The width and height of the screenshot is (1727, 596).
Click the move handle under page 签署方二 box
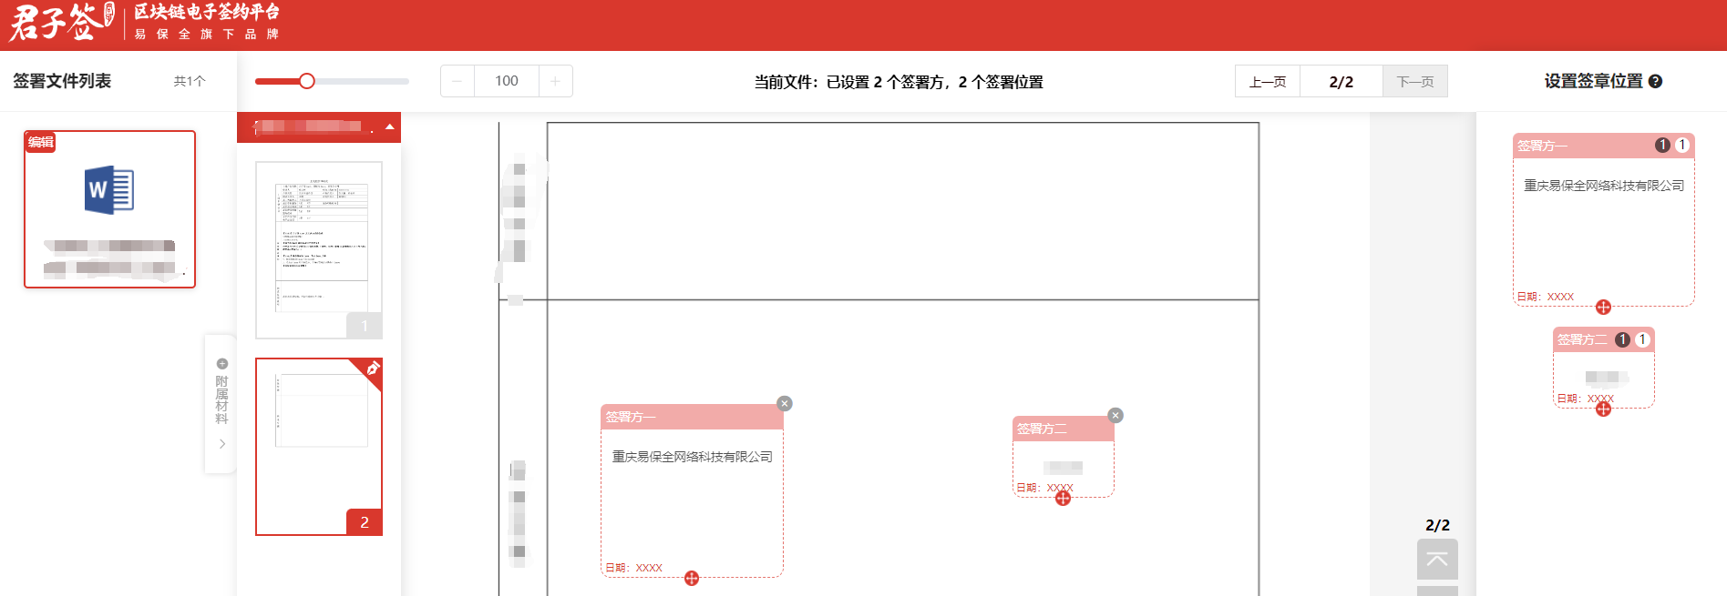[x=1063, y=498]
